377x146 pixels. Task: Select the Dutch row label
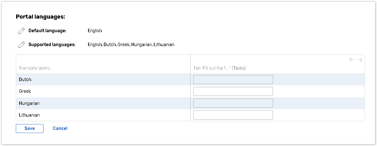pos(25,80)
